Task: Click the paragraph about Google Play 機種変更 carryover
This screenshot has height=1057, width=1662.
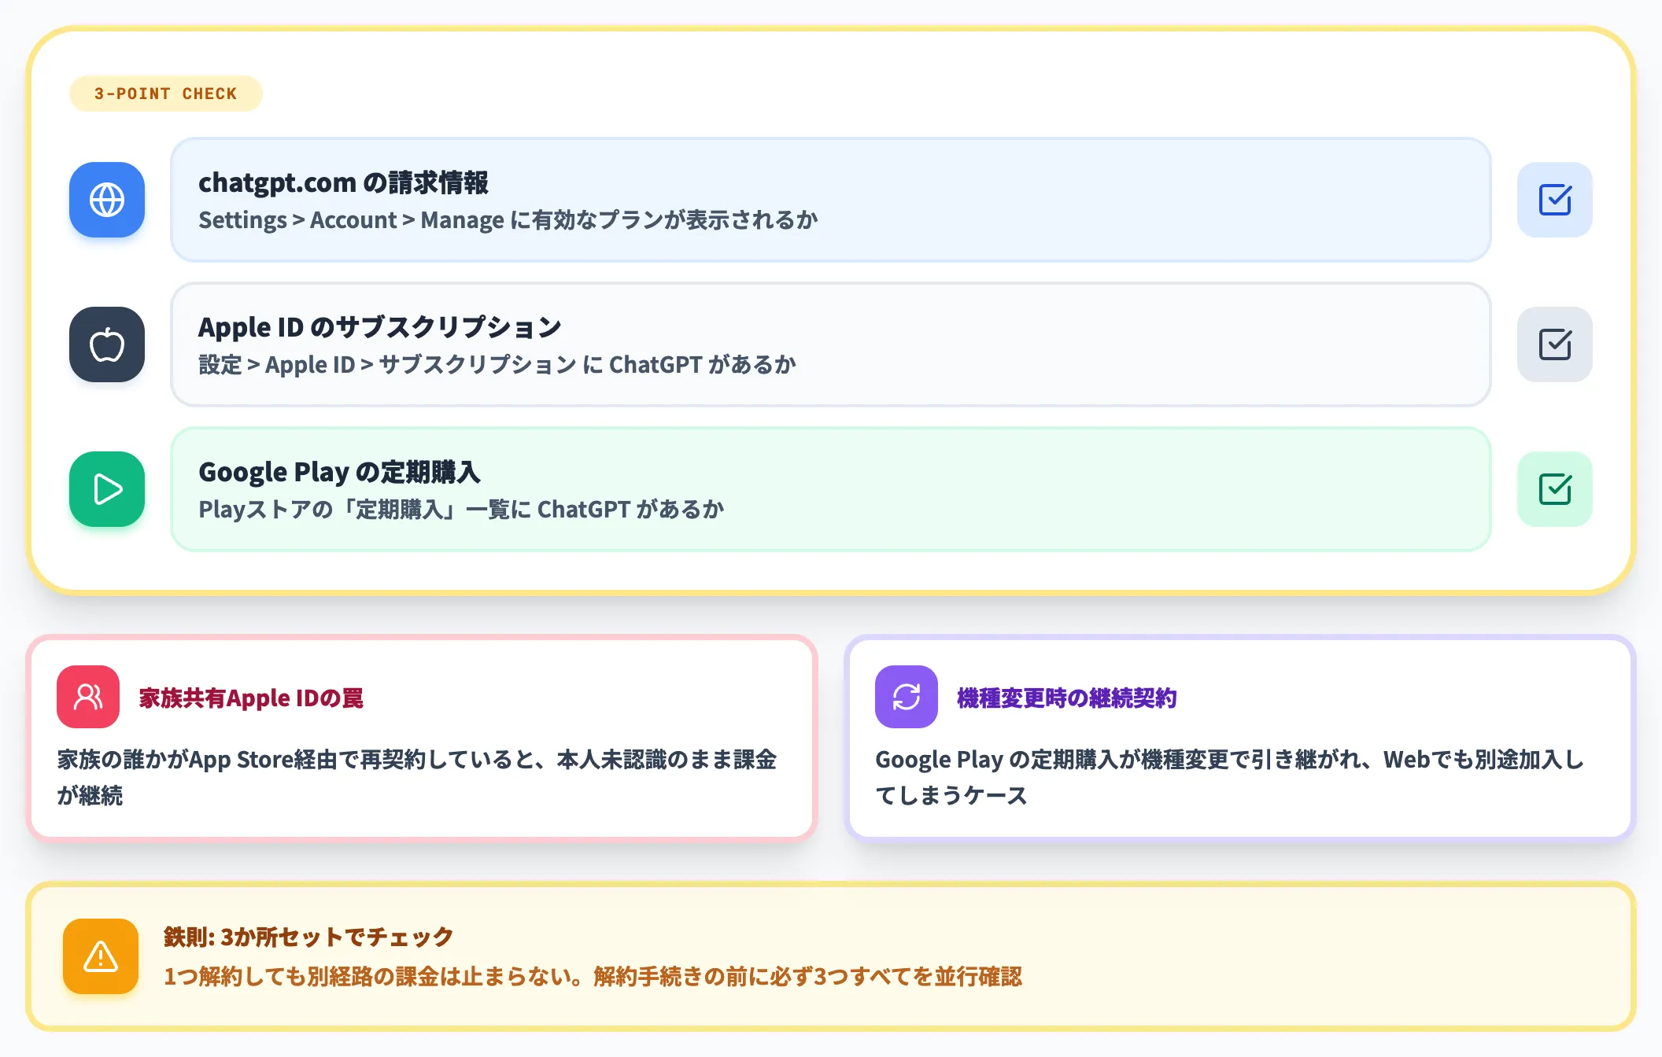Action: pyautogui.click(x=1230, y=777)
